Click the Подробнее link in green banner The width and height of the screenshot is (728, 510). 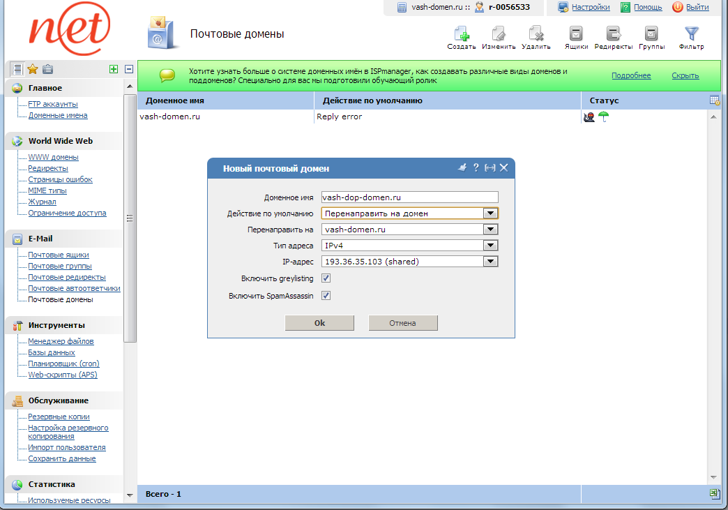(631, 76)
